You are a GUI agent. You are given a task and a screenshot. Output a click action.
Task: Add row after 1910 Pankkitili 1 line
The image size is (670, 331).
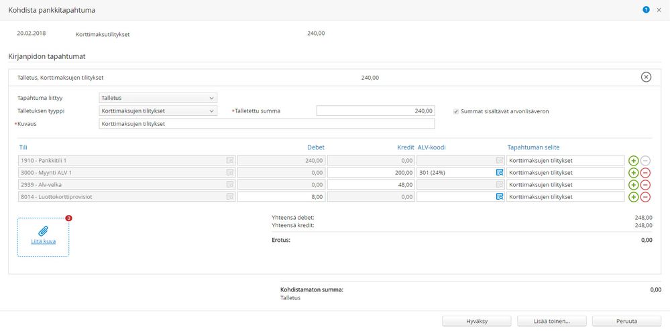[633, 161]
